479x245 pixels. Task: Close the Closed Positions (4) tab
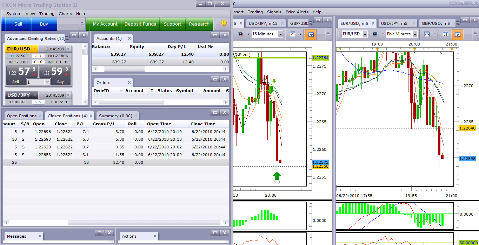pos(91,116)
